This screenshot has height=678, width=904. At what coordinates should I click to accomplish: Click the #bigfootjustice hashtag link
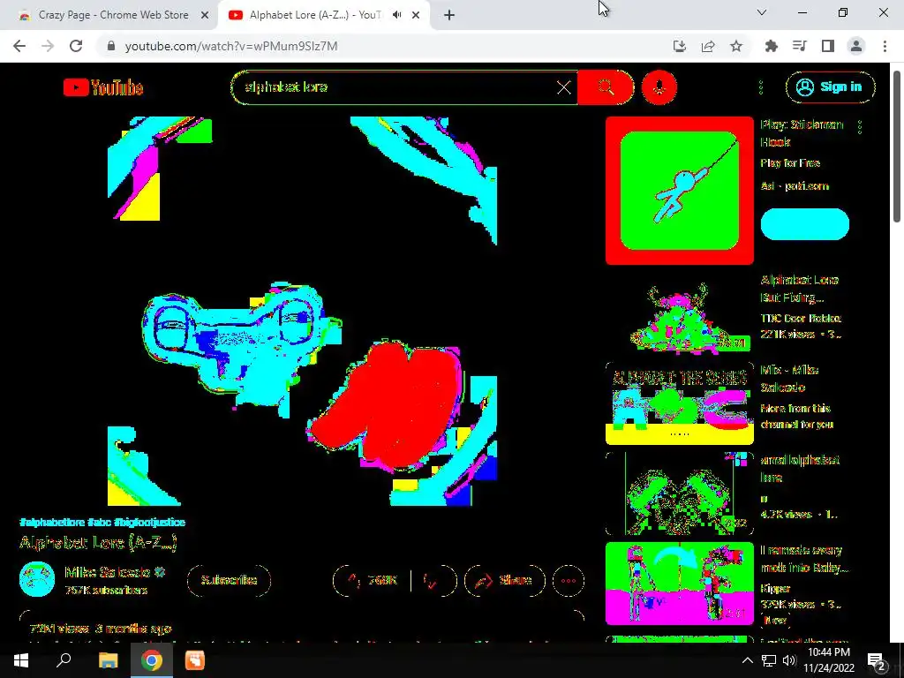149,523
